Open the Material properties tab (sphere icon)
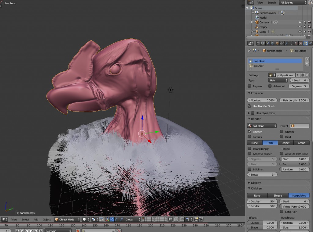 295,43
